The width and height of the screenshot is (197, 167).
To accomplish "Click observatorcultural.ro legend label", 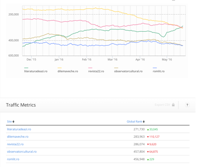I will (128, 71).
